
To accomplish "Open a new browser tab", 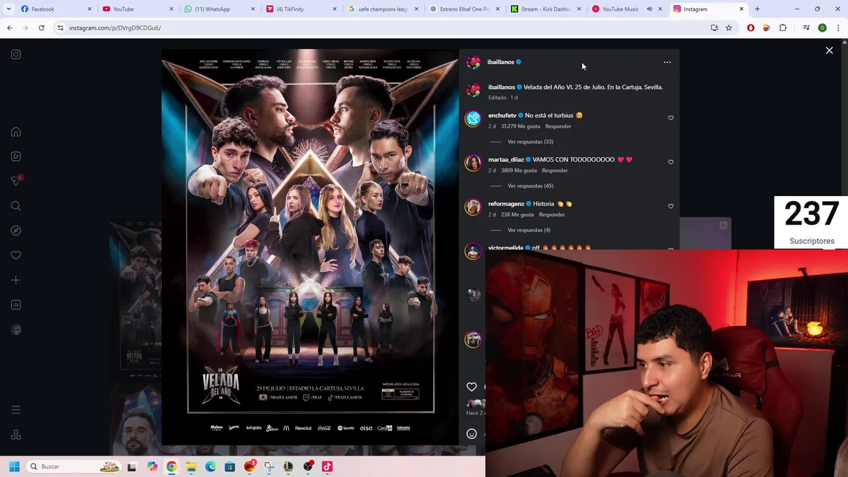I will coord(757,9).
